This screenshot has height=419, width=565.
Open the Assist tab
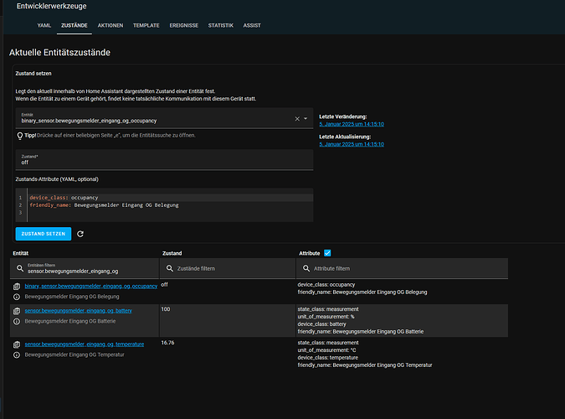[x=251, y=26]
